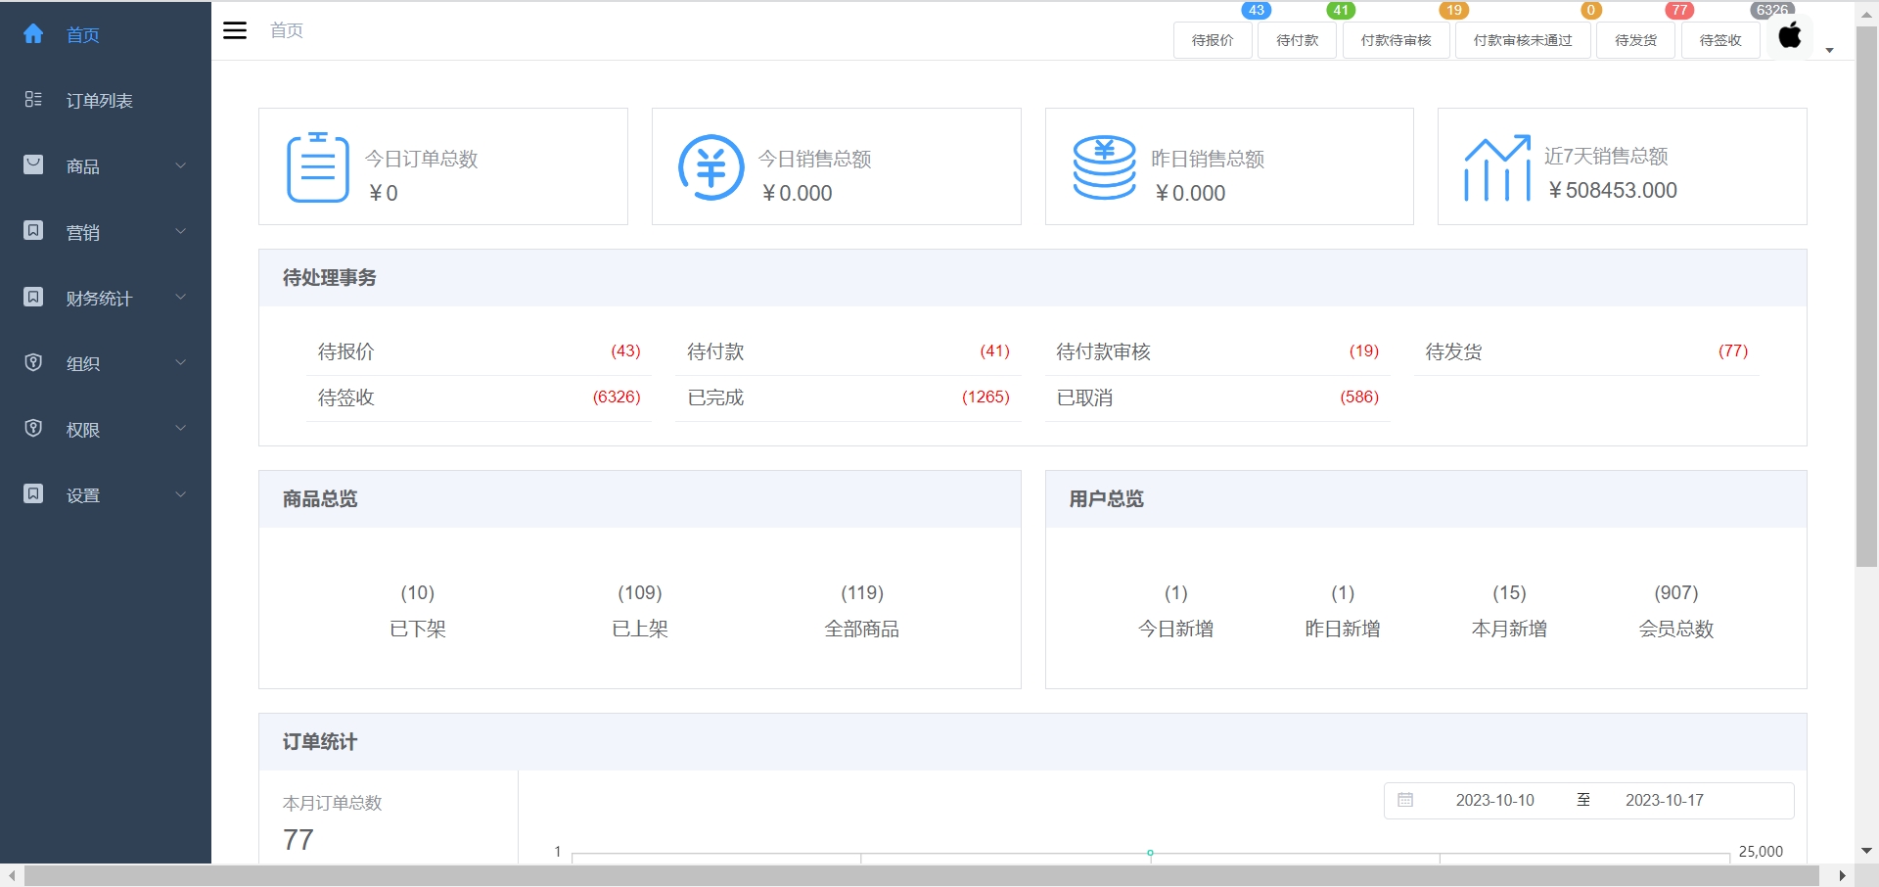1879x887 pixels.
Task: Click the calendar icon in date range picker
Action: [x=1405, y=800]
